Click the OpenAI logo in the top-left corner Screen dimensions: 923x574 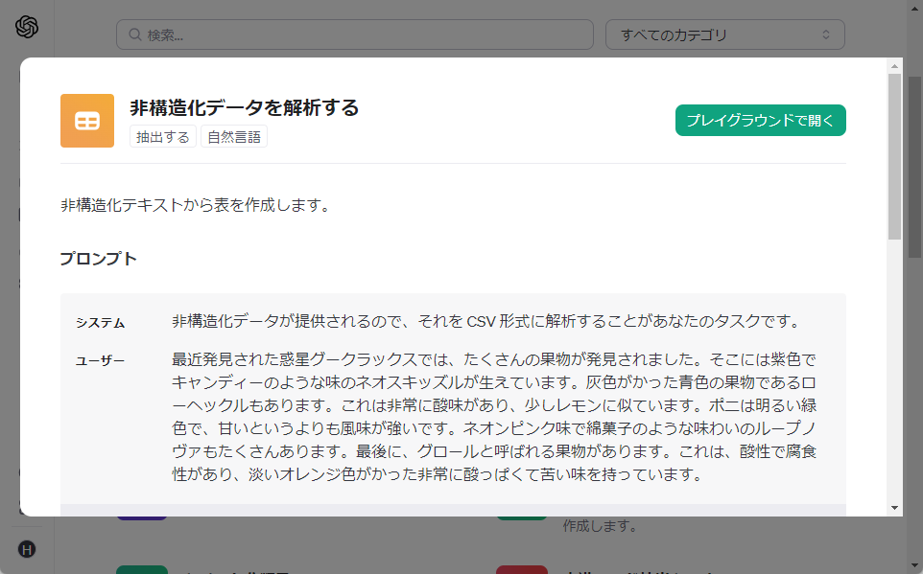[27, 28]
